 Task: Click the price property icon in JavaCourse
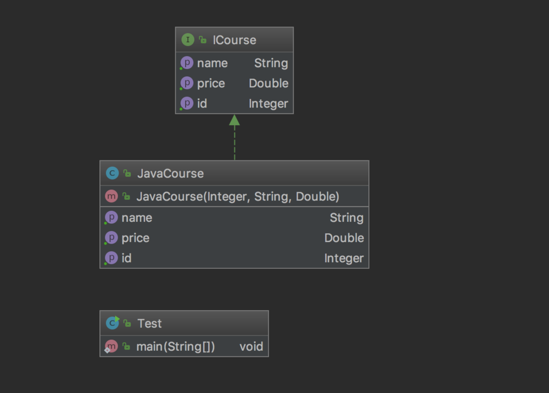coord(111,238)
